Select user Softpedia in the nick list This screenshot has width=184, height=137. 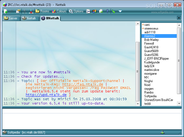point(159,96)
